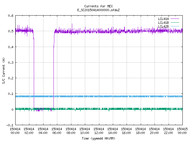Click the x-axis label 'Time (yymmdd HH:MM)'
The image size is (188, 141).
(98, 138)
